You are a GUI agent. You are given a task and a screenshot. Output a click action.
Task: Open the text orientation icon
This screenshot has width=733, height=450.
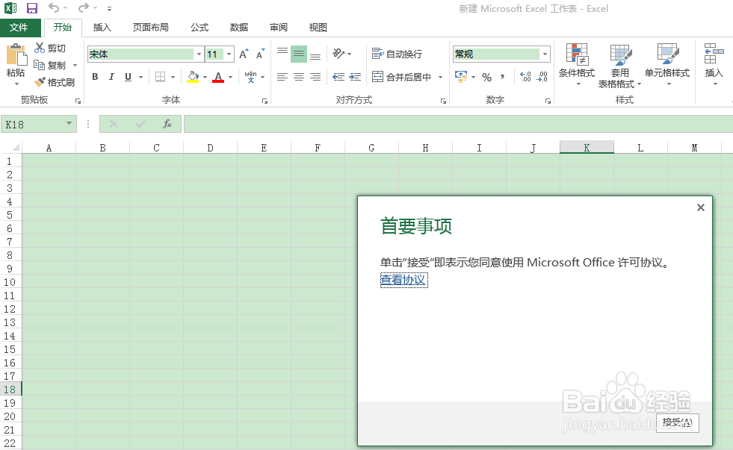(x=338, y=54)
